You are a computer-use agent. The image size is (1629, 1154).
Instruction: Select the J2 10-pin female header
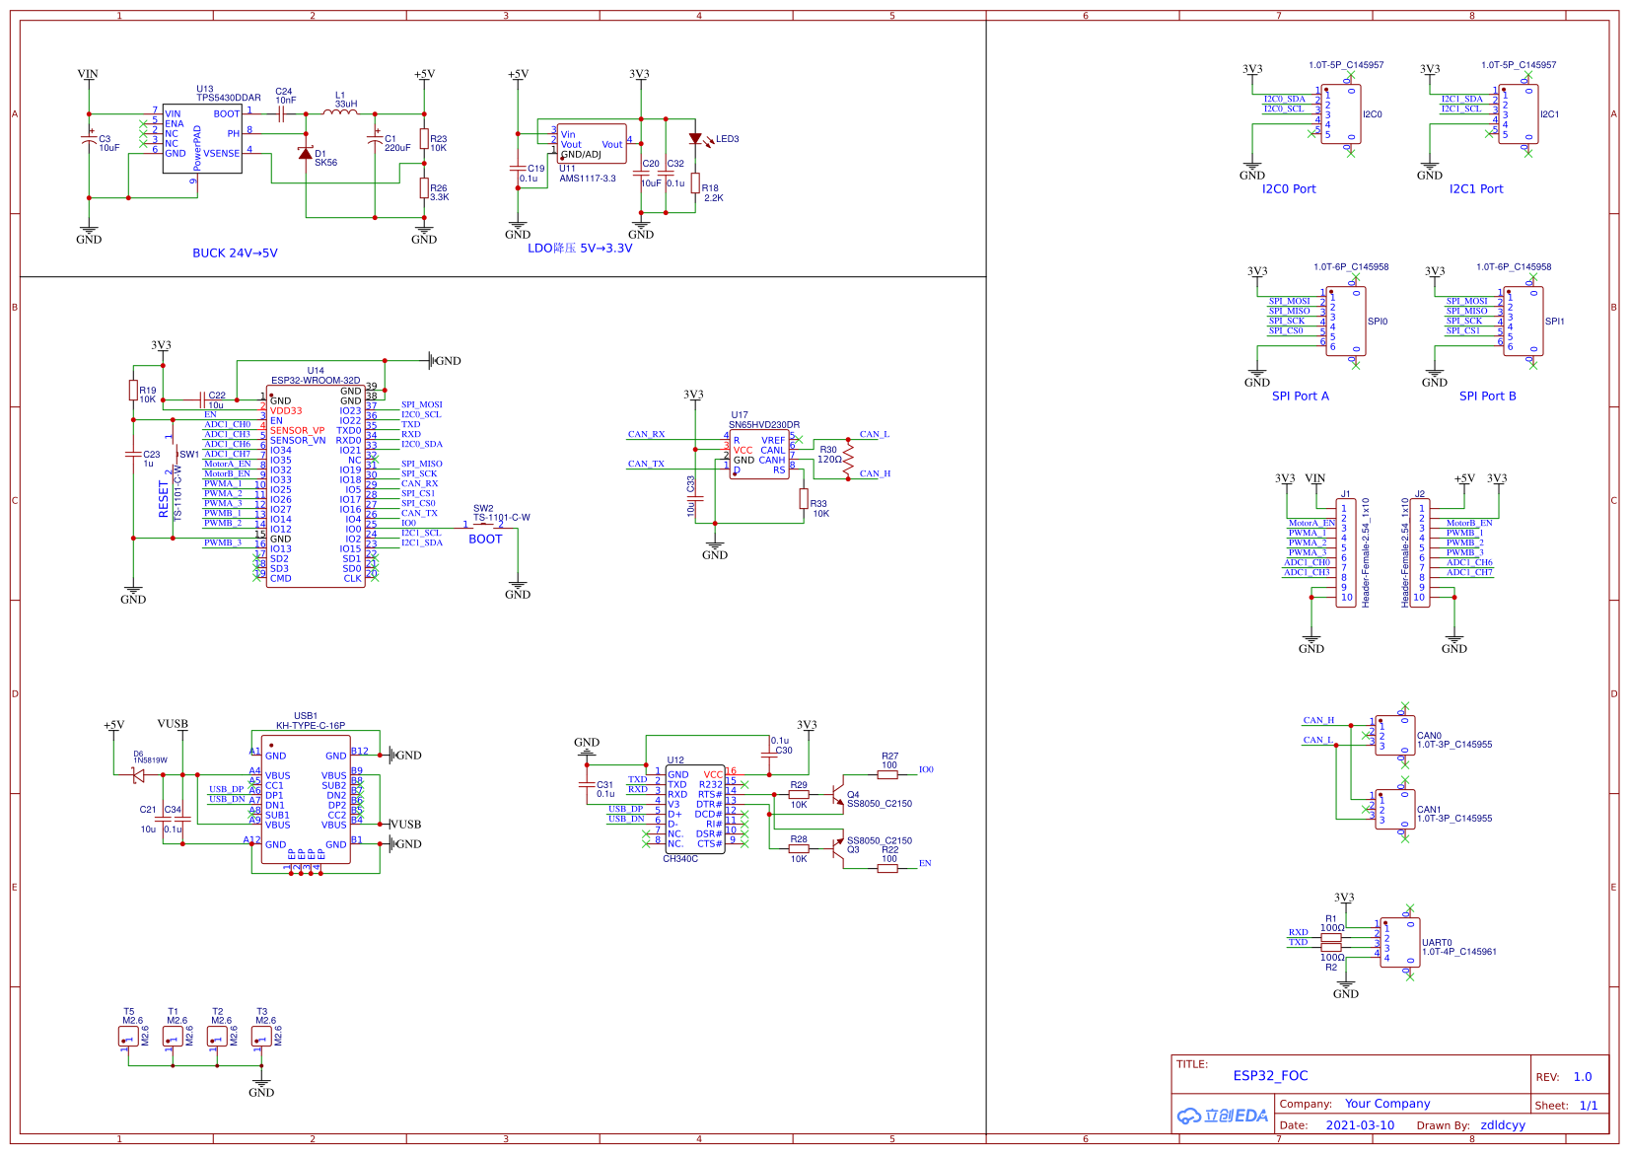(x=1420, y=552)
